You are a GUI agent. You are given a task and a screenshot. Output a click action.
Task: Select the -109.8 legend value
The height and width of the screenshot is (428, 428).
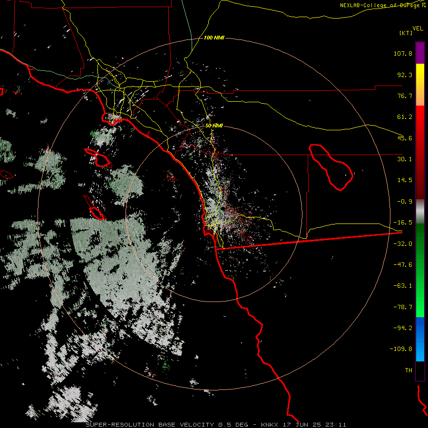pyautogui.click(x=401, y=349)
